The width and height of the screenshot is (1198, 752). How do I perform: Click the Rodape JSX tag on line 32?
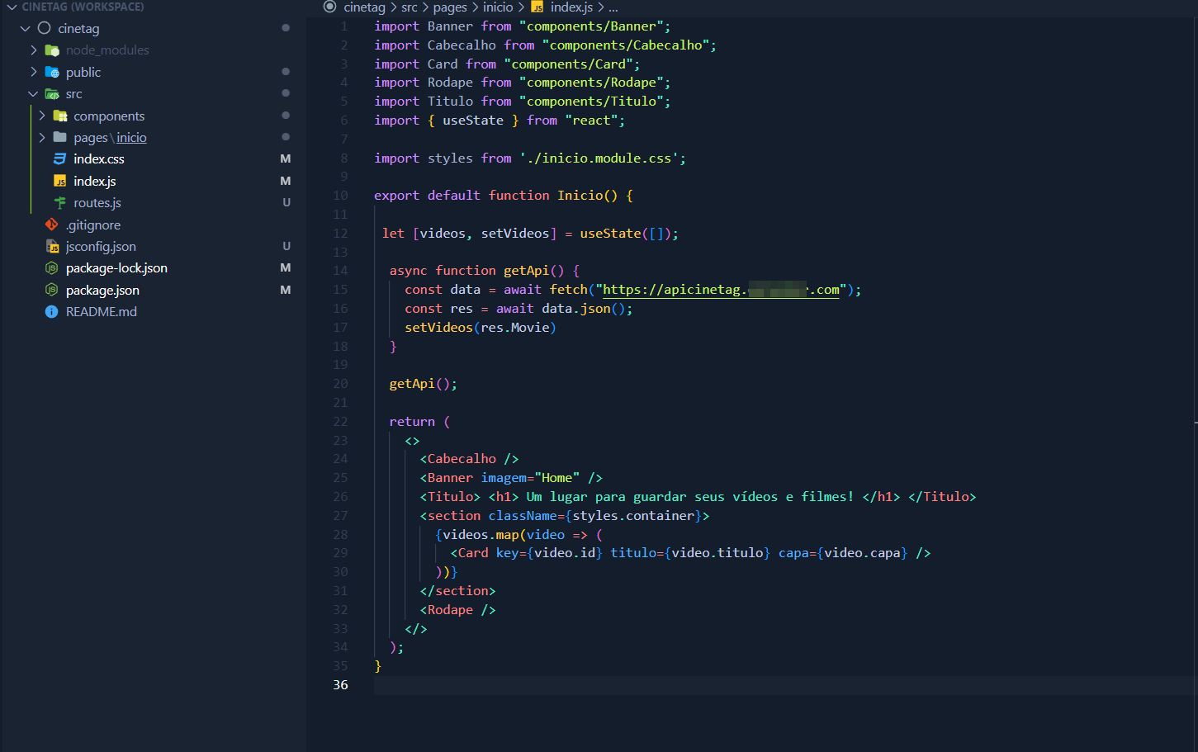pos(450,610)
